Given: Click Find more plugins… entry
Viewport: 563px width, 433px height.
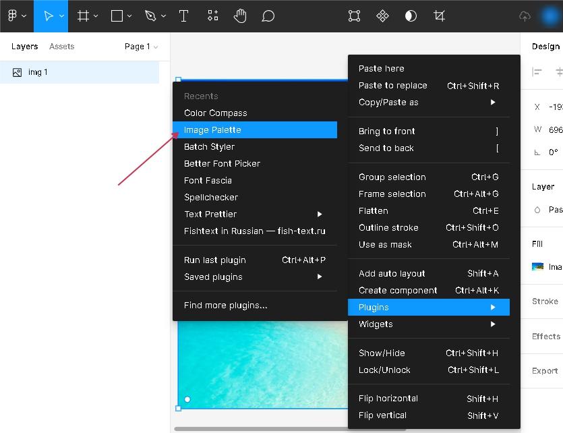Looking at the screenshot, I should point(226,305).
